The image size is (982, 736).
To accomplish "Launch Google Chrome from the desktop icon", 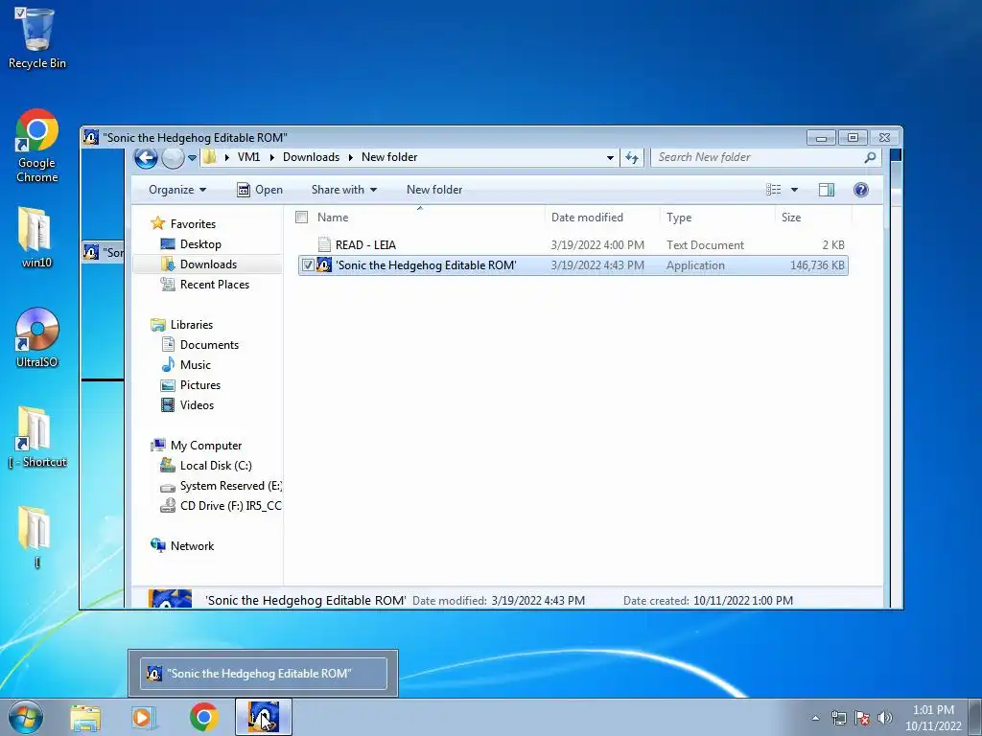I will [37, 146].
